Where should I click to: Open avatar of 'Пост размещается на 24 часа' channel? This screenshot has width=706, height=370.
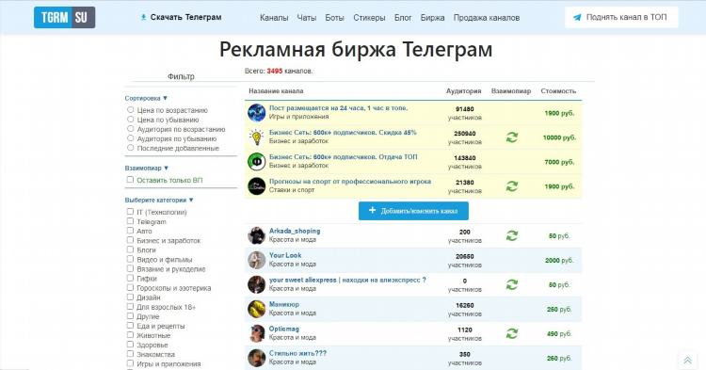coord(257,113)
